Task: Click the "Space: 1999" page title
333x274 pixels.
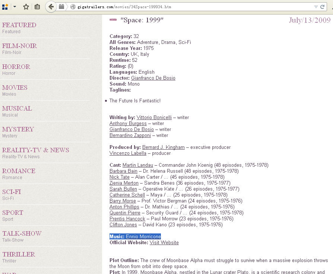Action: tap(142, 20)
